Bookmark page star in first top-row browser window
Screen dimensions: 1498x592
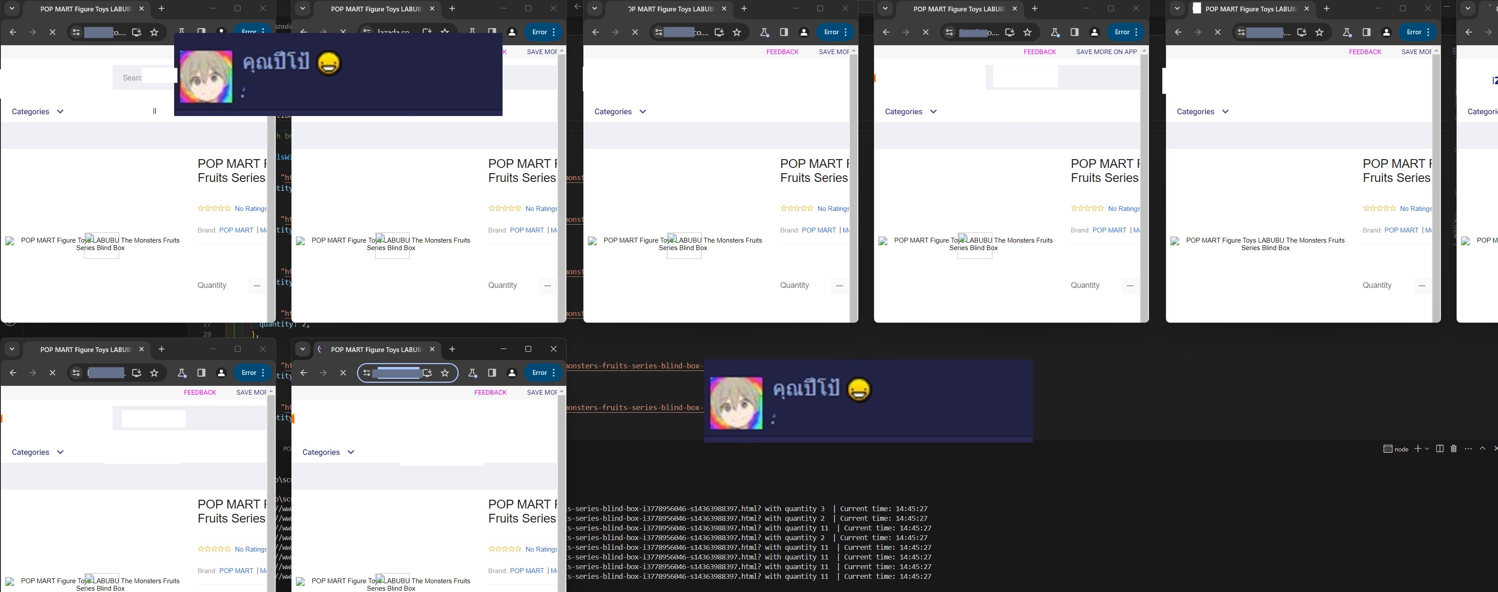pyautogui.click(x=154, y=33)
